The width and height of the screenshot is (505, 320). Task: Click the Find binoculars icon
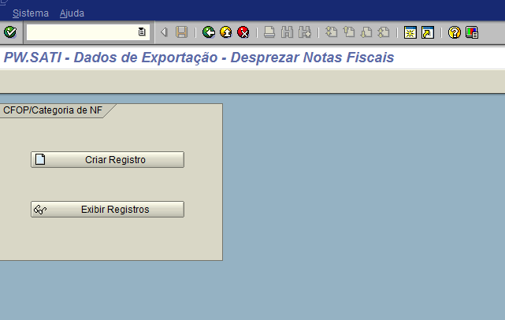tap(287, 32)
